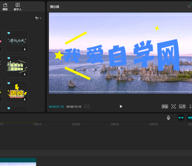Click the 原画 original quality button

(x=165, y=106)
